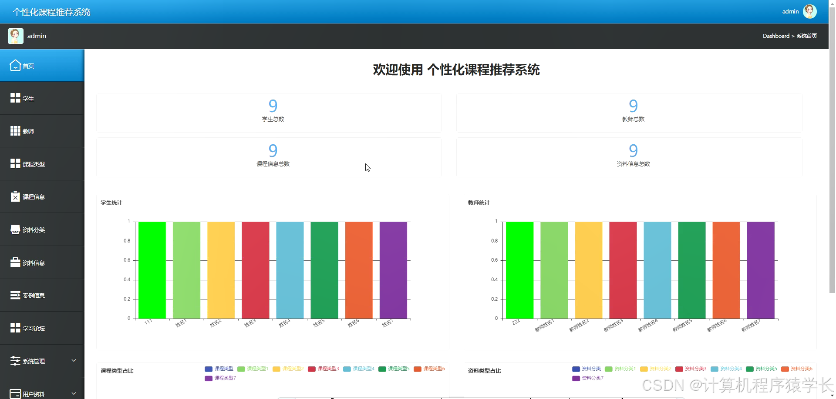Screen dimensions: 836x399
Task: Click the admin username in top-right header
Action: (790, 11)
